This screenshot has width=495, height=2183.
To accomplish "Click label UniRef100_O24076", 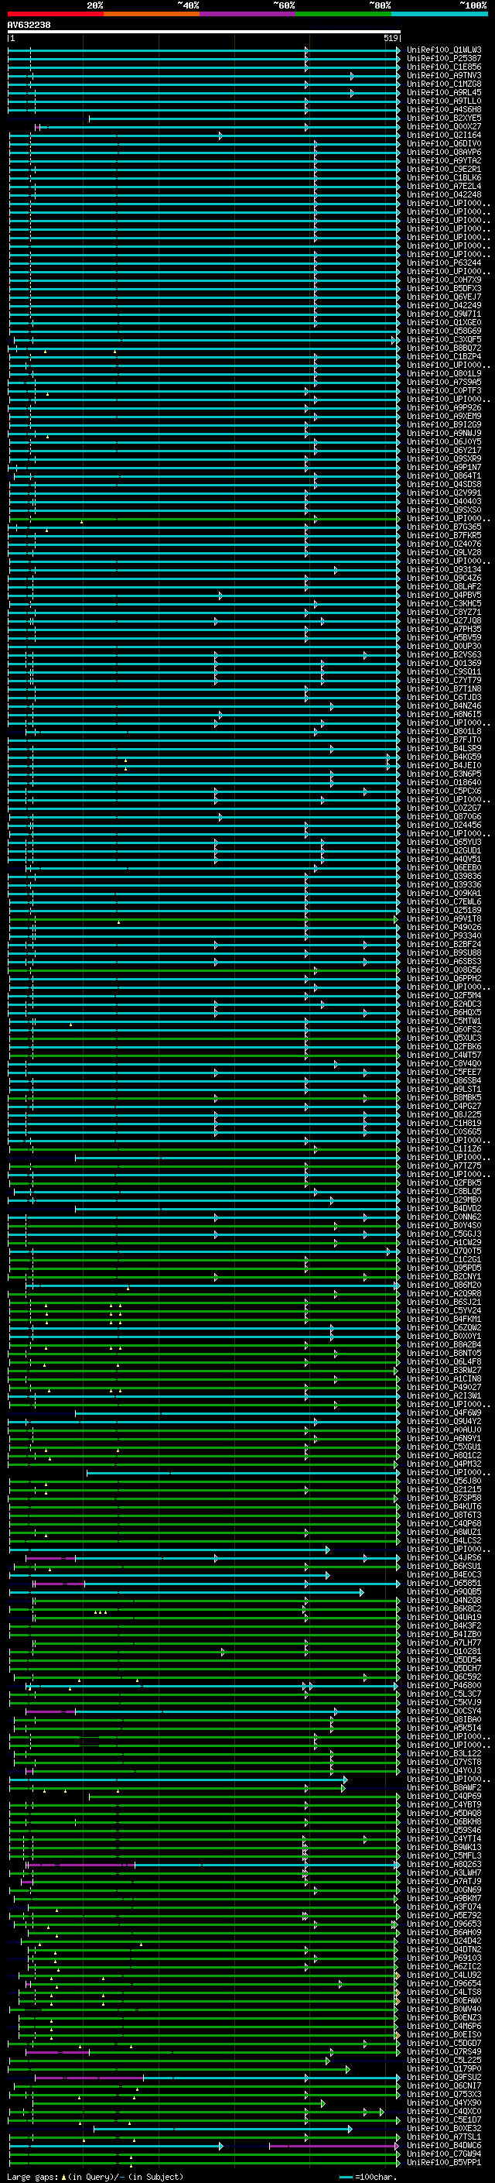I will click(x=444, y=544).
